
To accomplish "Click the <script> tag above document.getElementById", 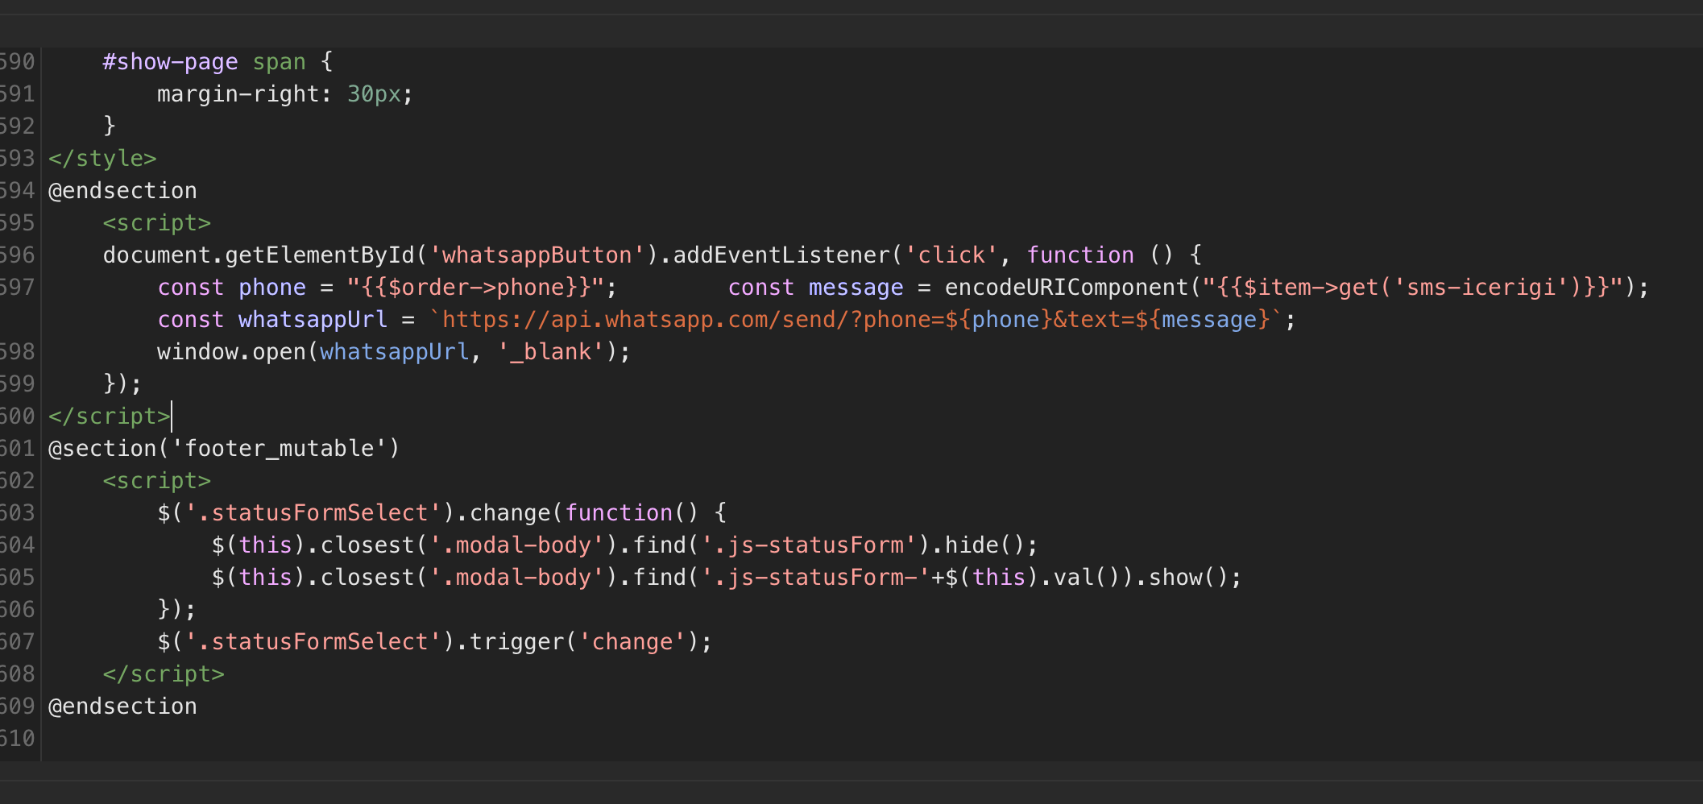I will pos(156,223).
